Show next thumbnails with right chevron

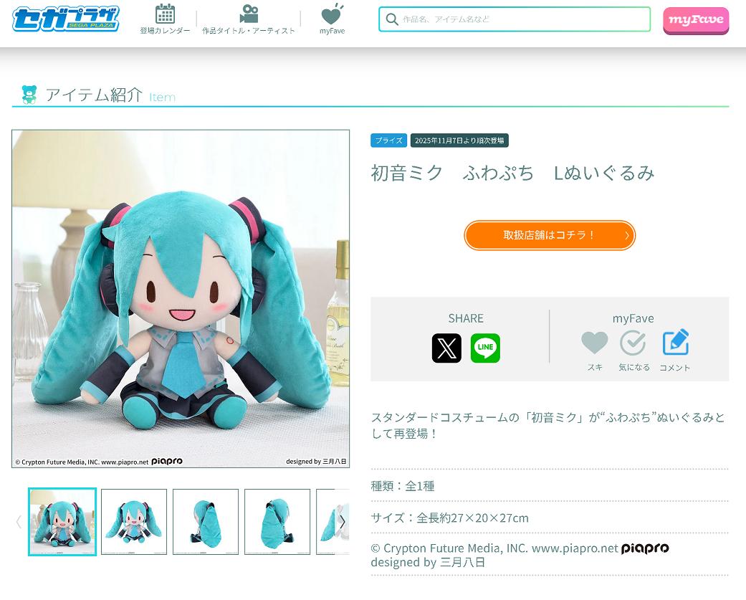(x=342, y=522)
